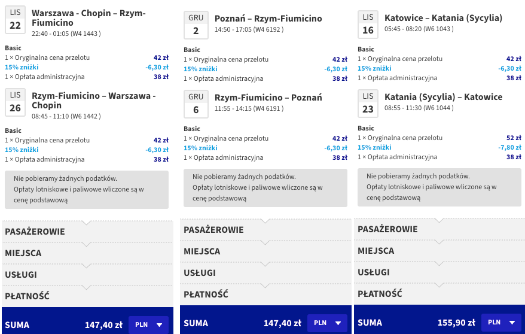Image resolution: width=525 pixels, height=334 pixels.
Task: Click 15% zniżki link for Poznań – Rzym flight
Action: pyautogui.click(x=200, y=69)
